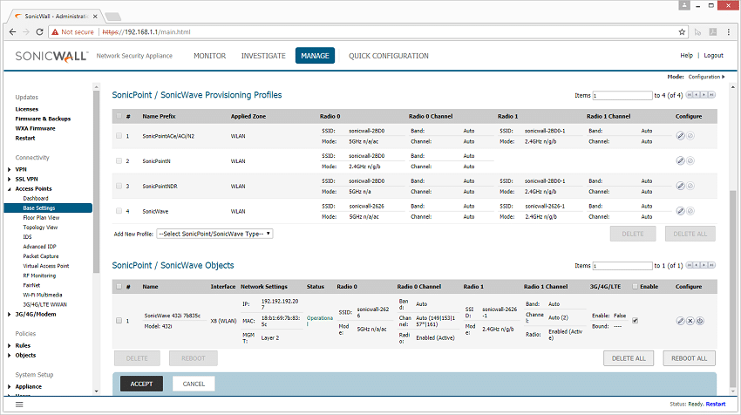741x415 pixels.
Task: Expand the Rules tree node
Action: tap(10, 345)
